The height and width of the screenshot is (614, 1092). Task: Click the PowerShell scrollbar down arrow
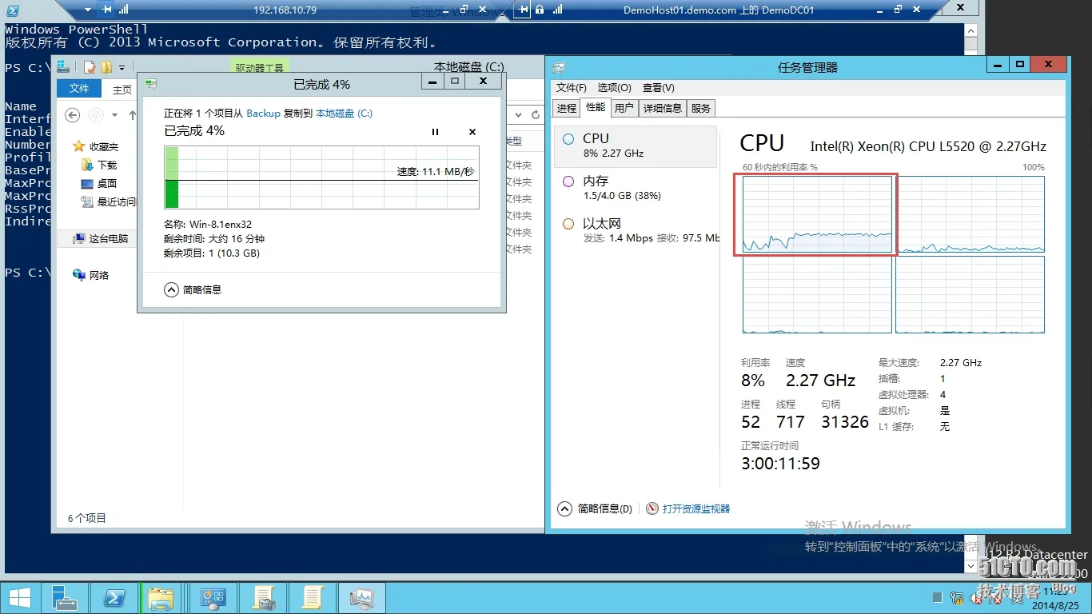(970, 567)
